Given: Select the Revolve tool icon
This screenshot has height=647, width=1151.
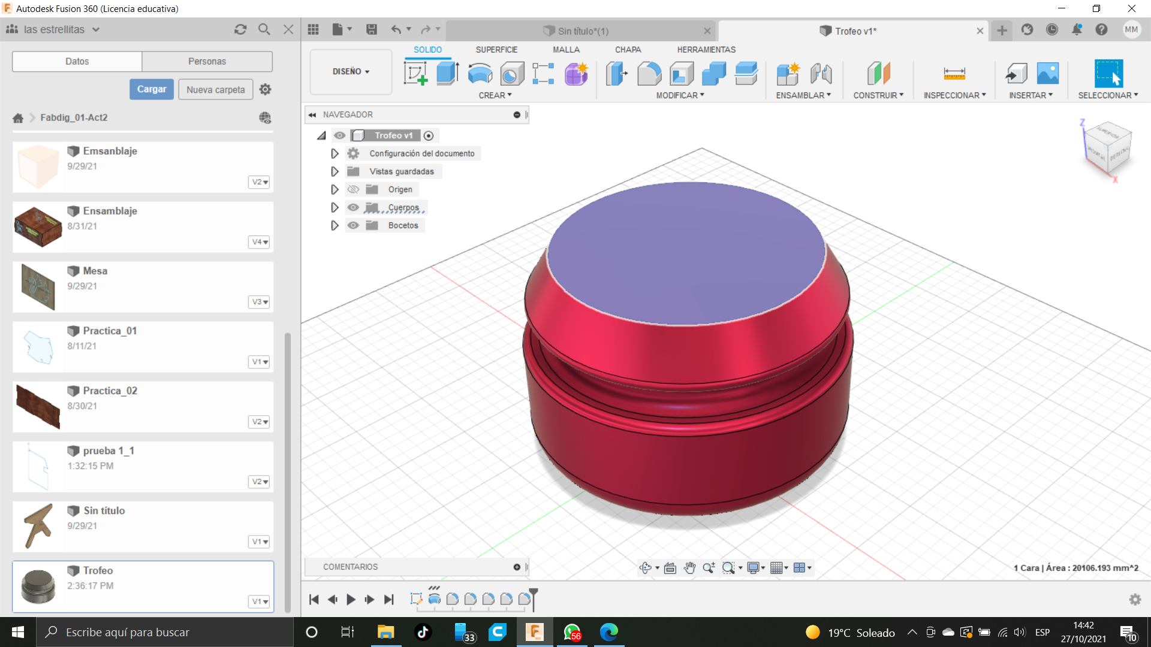Looking at the screenshot, I should (x=480, y=74).
